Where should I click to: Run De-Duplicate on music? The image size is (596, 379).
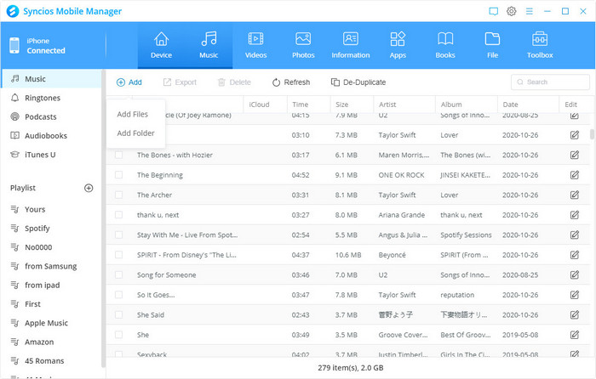tap(358, 82)
